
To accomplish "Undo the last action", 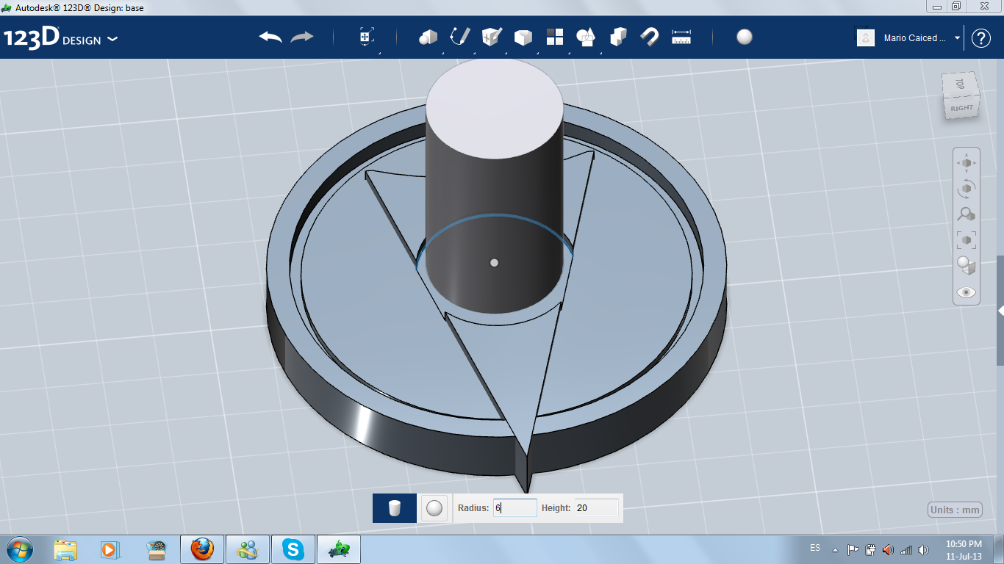I will click(x=270, y=37).
